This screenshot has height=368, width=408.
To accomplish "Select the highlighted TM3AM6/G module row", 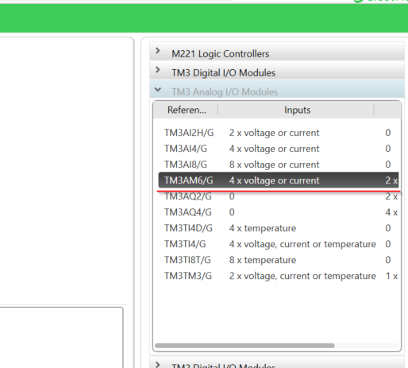I will (x=279, y=180).
